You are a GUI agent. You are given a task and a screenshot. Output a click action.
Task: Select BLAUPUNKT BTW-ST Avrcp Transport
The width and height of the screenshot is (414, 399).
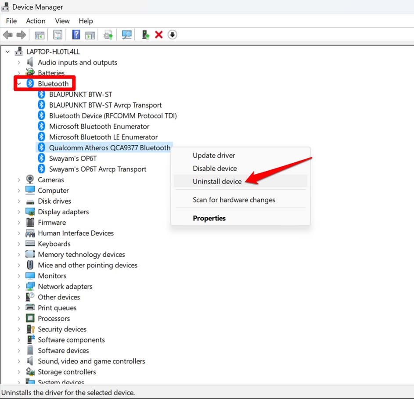click(x=105, y=105)
